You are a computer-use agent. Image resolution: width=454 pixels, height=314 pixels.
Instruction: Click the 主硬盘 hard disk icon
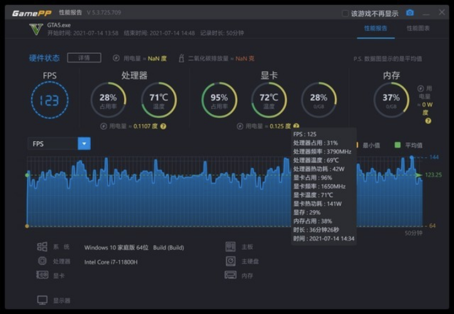[230, 261]
